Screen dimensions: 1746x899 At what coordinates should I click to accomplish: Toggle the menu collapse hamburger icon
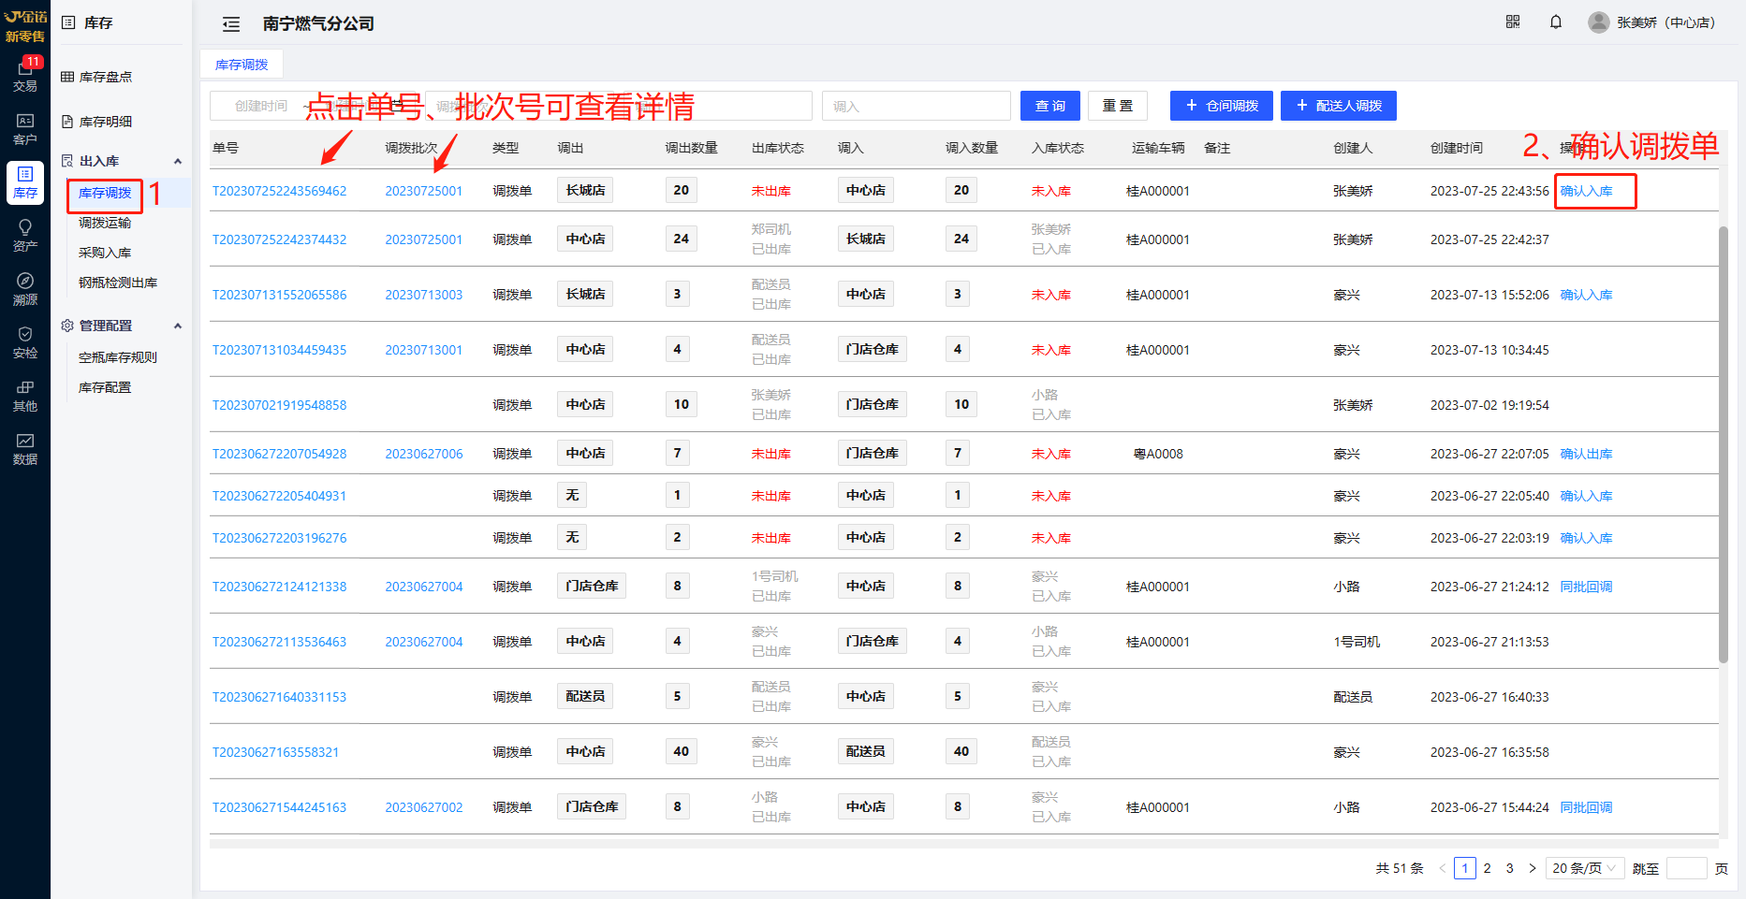[231, 24]
